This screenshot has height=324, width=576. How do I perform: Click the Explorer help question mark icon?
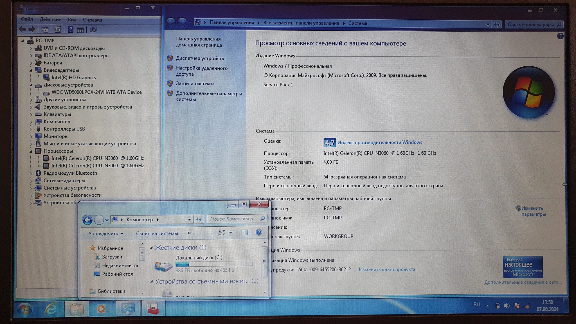point(259,233)
